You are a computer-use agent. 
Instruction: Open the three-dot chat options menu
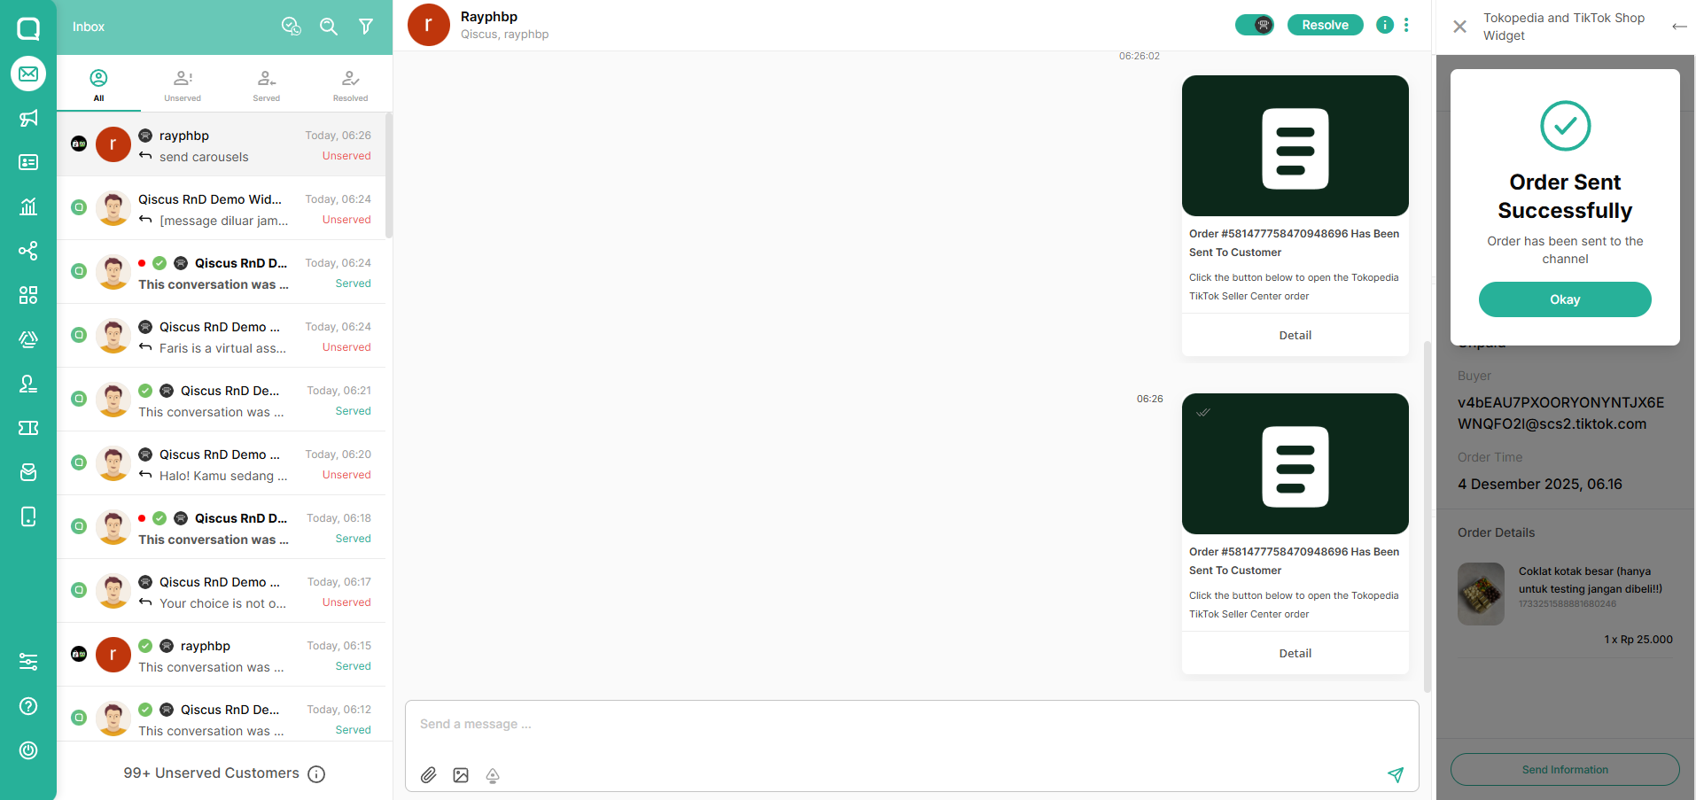point(1406,25)
